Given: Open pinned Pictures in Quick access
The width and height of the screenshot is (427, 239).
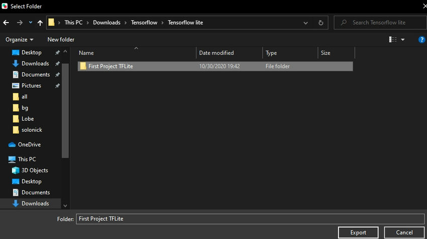Looking at the screenshot, I should pyautogui.click(x=31, y=85).
